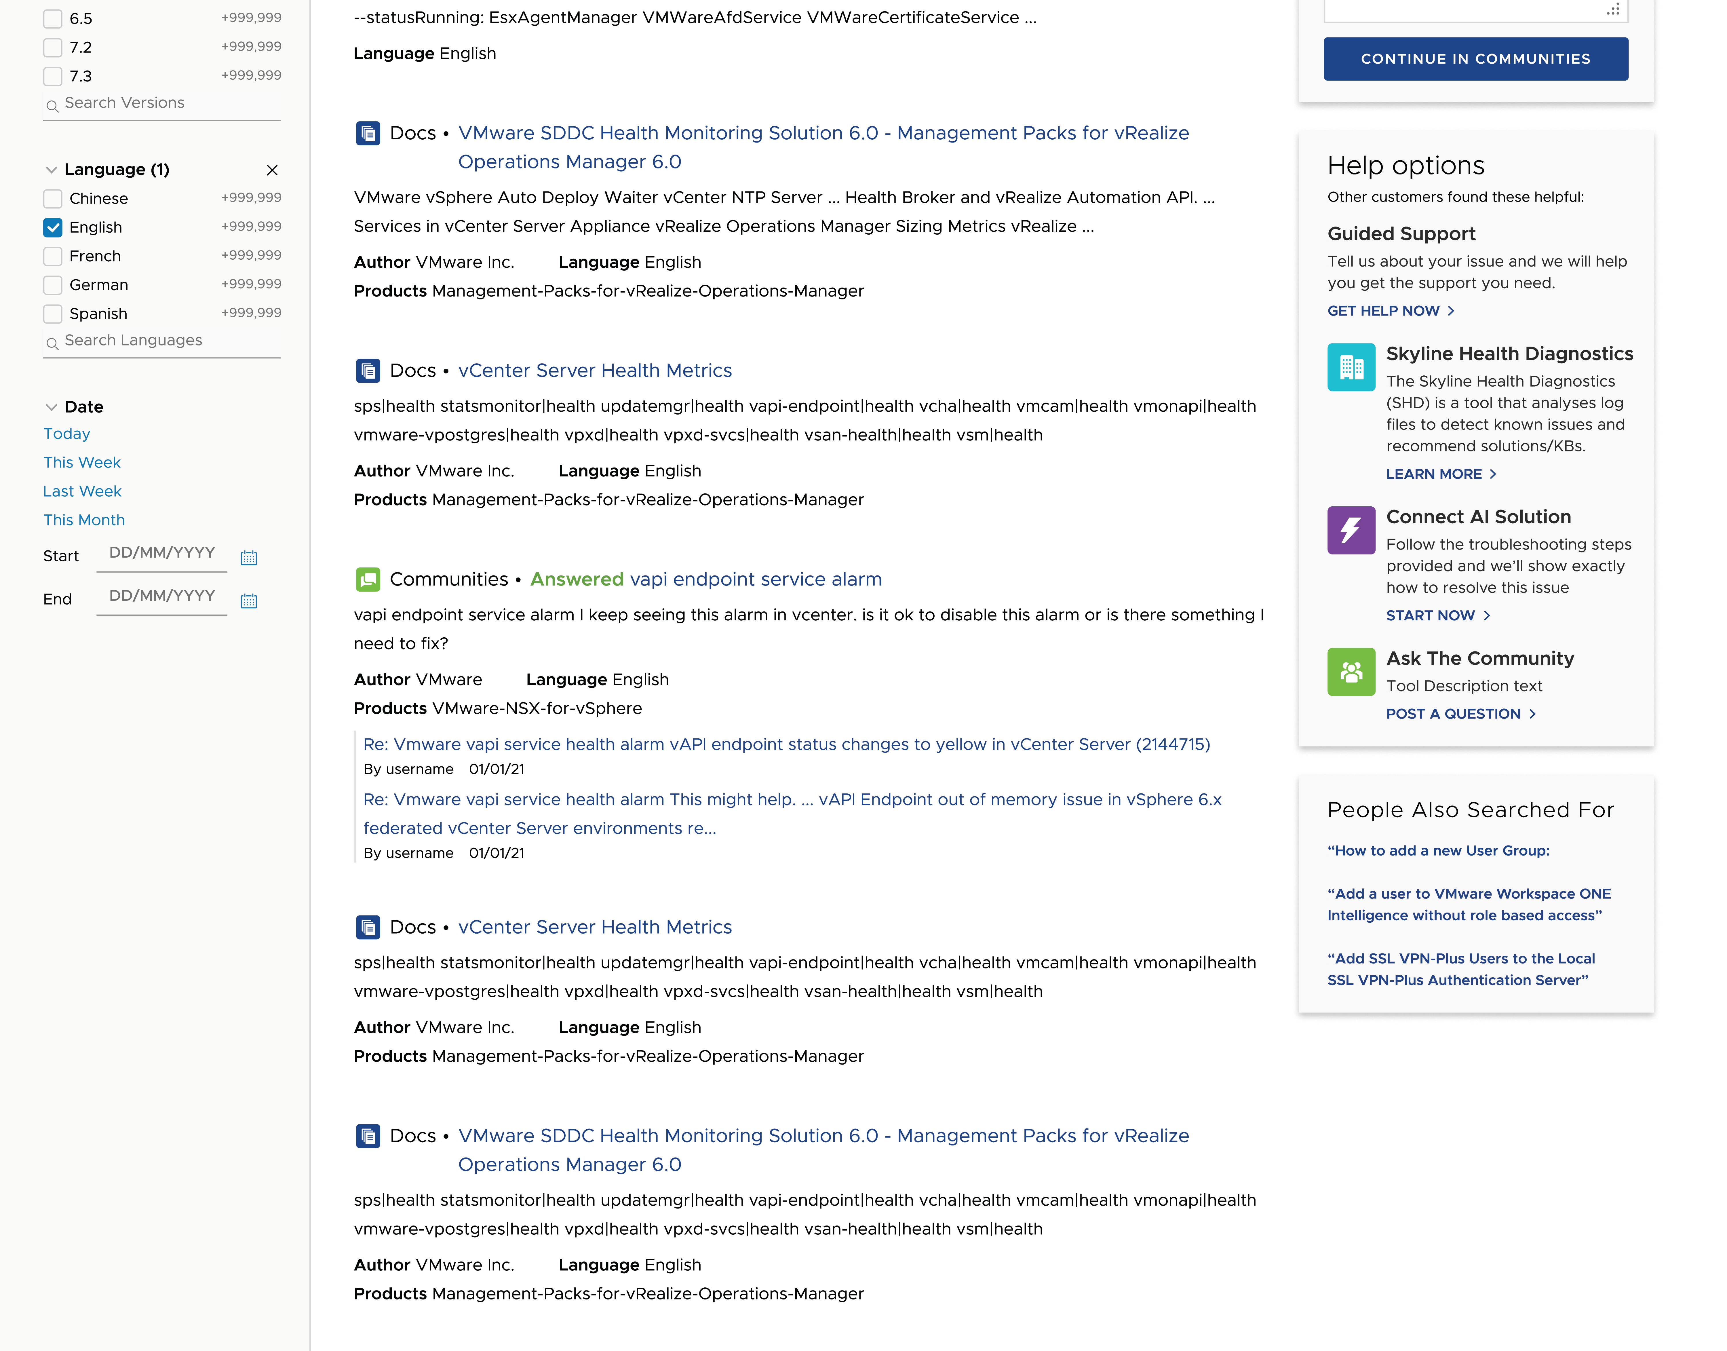Open calendar picker for Start date

point(249,558)
